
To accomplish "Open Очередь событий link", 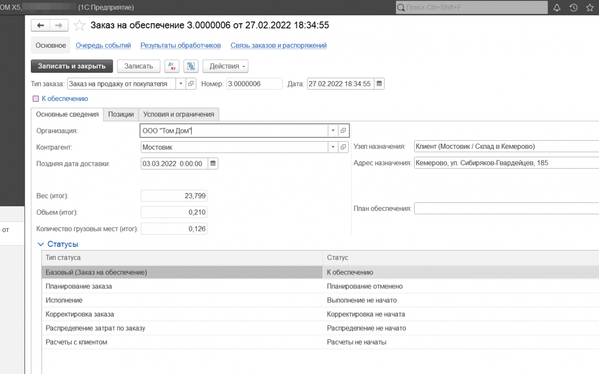I will tap(103, 45).
